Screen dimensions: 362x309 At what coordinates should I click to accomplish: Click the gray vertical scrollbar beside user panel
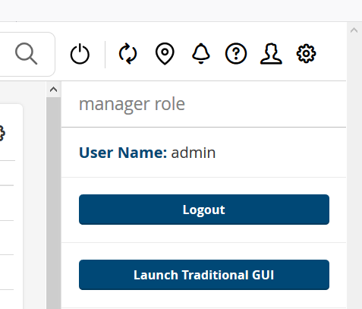coord(53,203)
